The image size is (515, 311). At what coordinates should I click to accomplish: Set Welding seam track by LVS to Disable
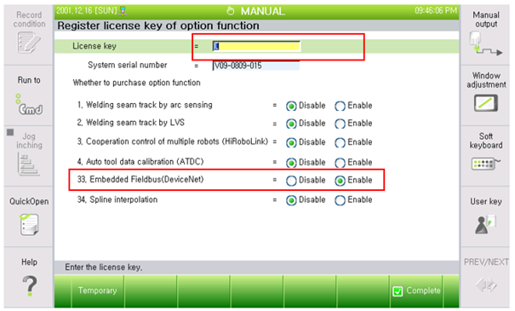click(291, 124)
